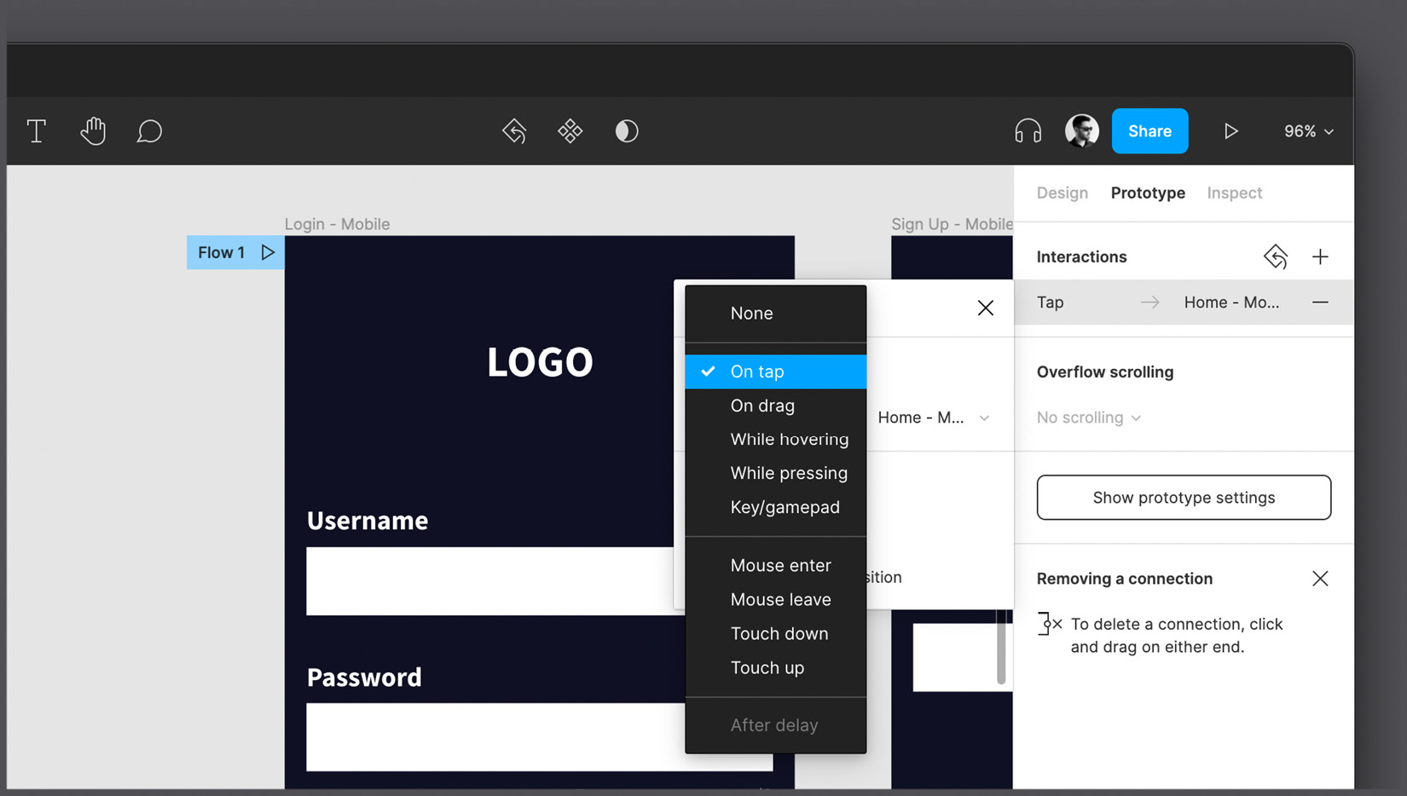Select the Hand tool
1407x796 pixels.
coord(93,130)
